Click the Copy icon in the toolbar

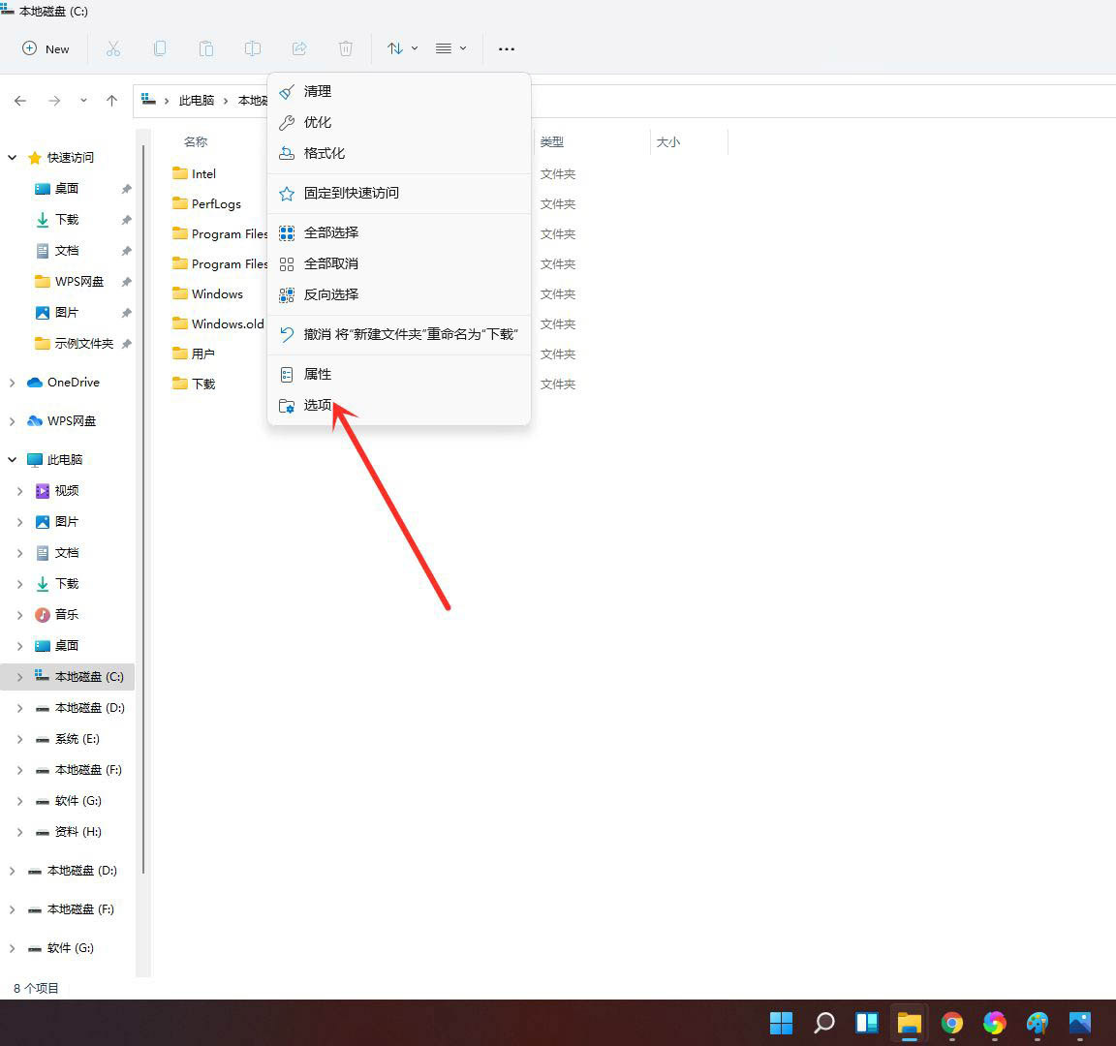click(x=160, y=48)
